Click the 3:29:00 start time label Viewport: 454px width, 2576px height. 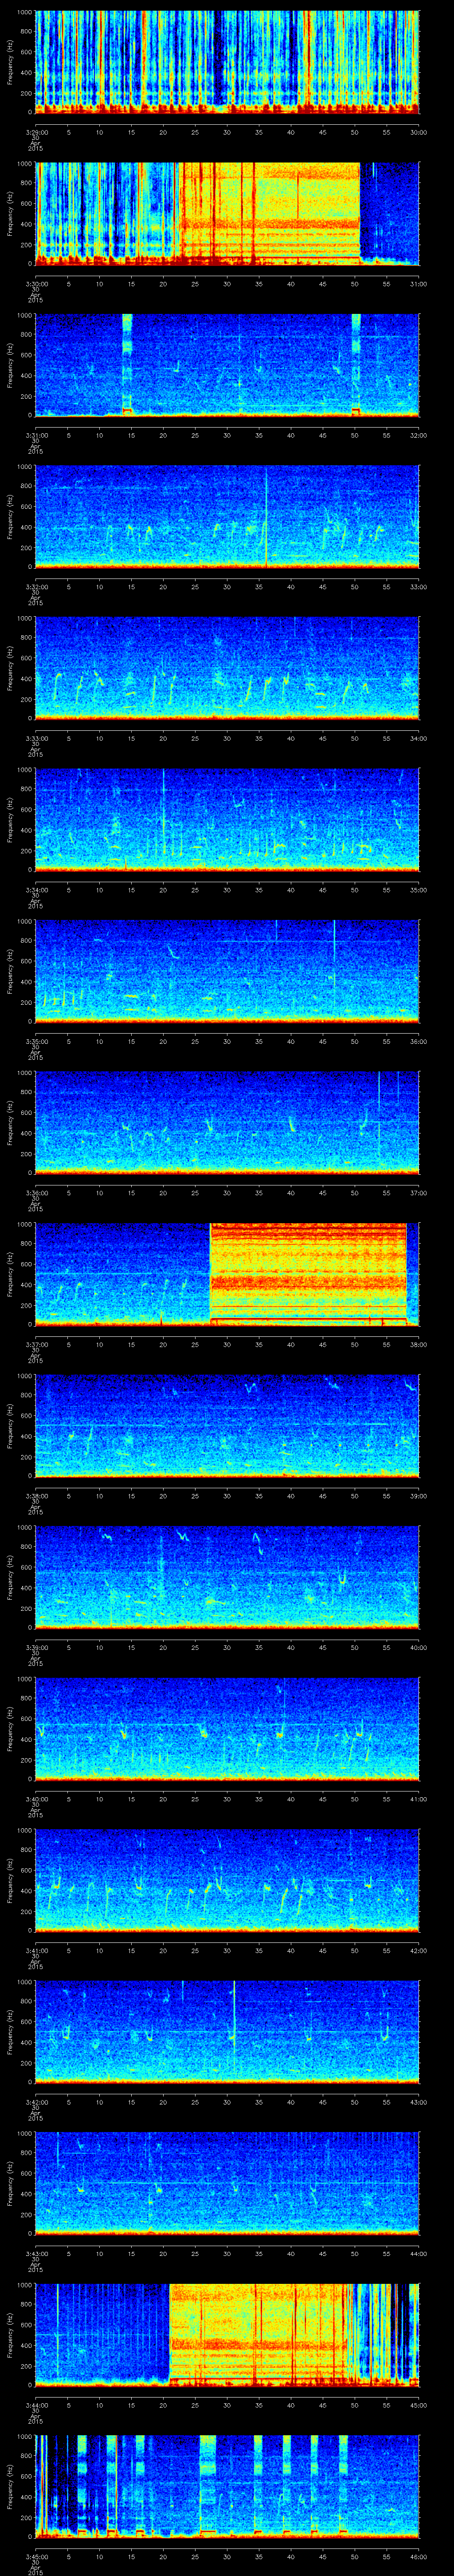tap(36, 132)
